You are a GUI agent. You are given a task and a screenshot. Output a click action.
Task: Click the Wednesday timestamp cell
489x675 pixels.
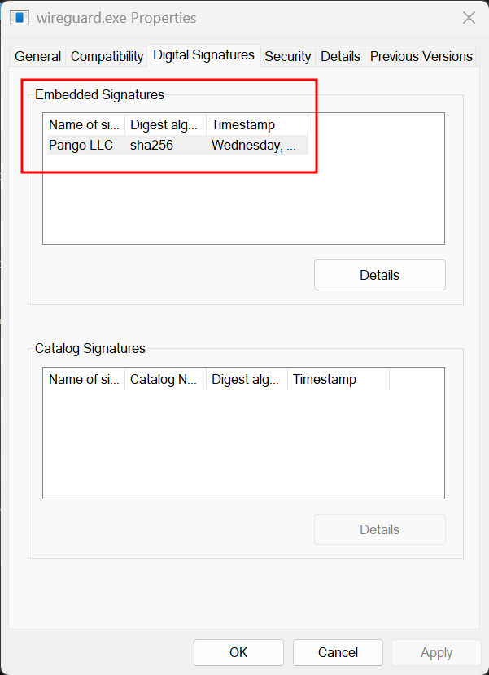(x=253, y=146)
